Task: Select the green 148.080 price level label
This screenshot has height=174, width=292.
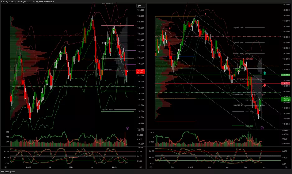Action: [x=285, y=75]
